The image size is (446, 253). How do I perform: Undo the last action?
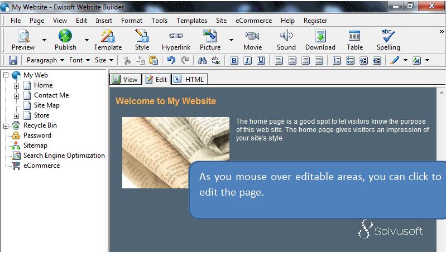coord(171,60)
